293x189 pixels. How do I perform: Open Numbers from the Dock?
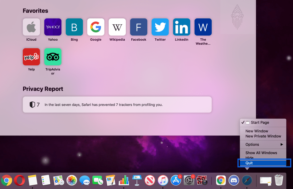pos(124,180)
